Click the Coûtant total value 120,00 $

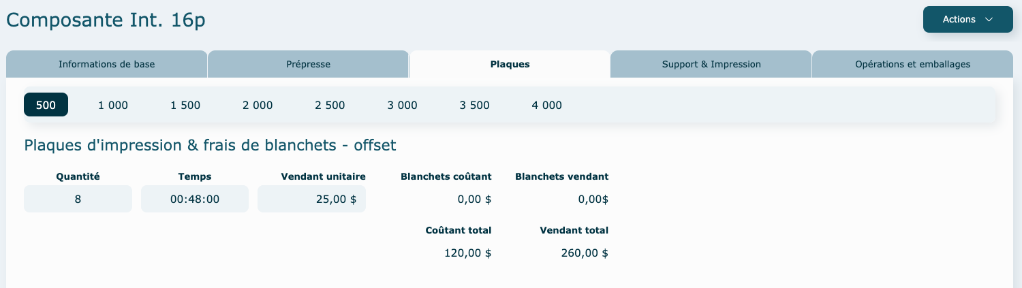[x=467, y=253]
